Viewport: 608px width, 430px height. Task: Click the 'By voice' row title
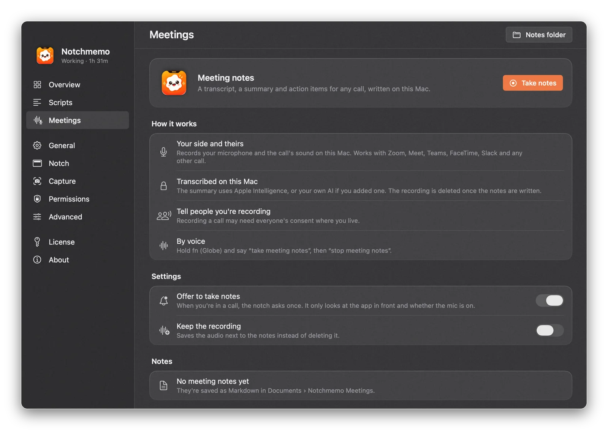pos(191,241)
